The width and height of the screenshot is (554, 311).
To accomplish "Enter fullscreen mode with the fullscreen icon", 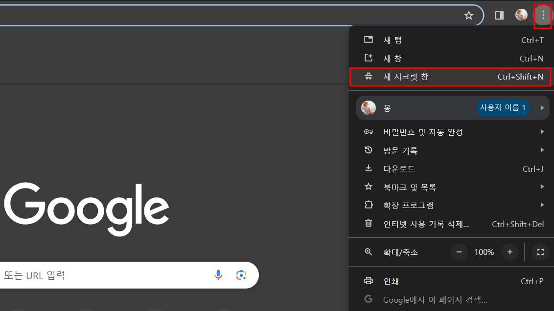I will coord(540,252).
